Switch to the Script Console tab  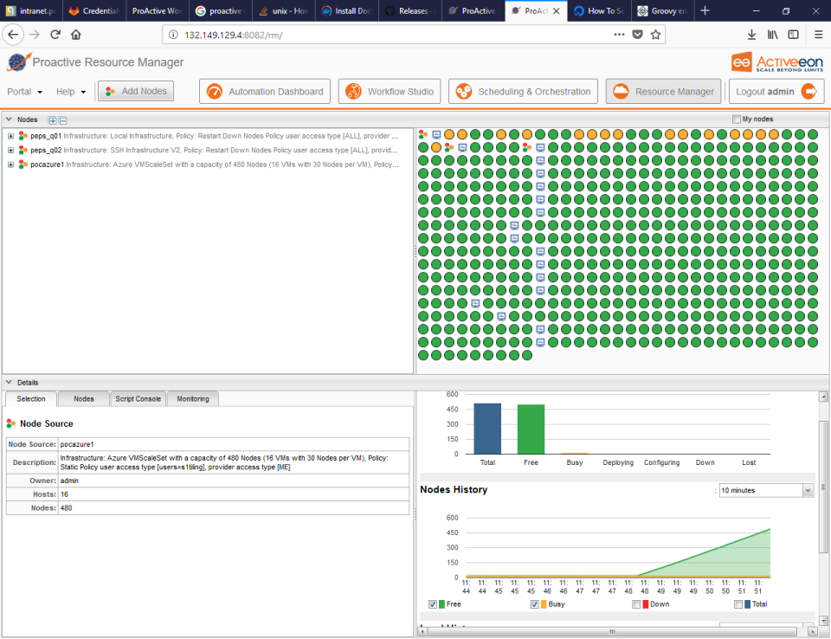point(138,398)
